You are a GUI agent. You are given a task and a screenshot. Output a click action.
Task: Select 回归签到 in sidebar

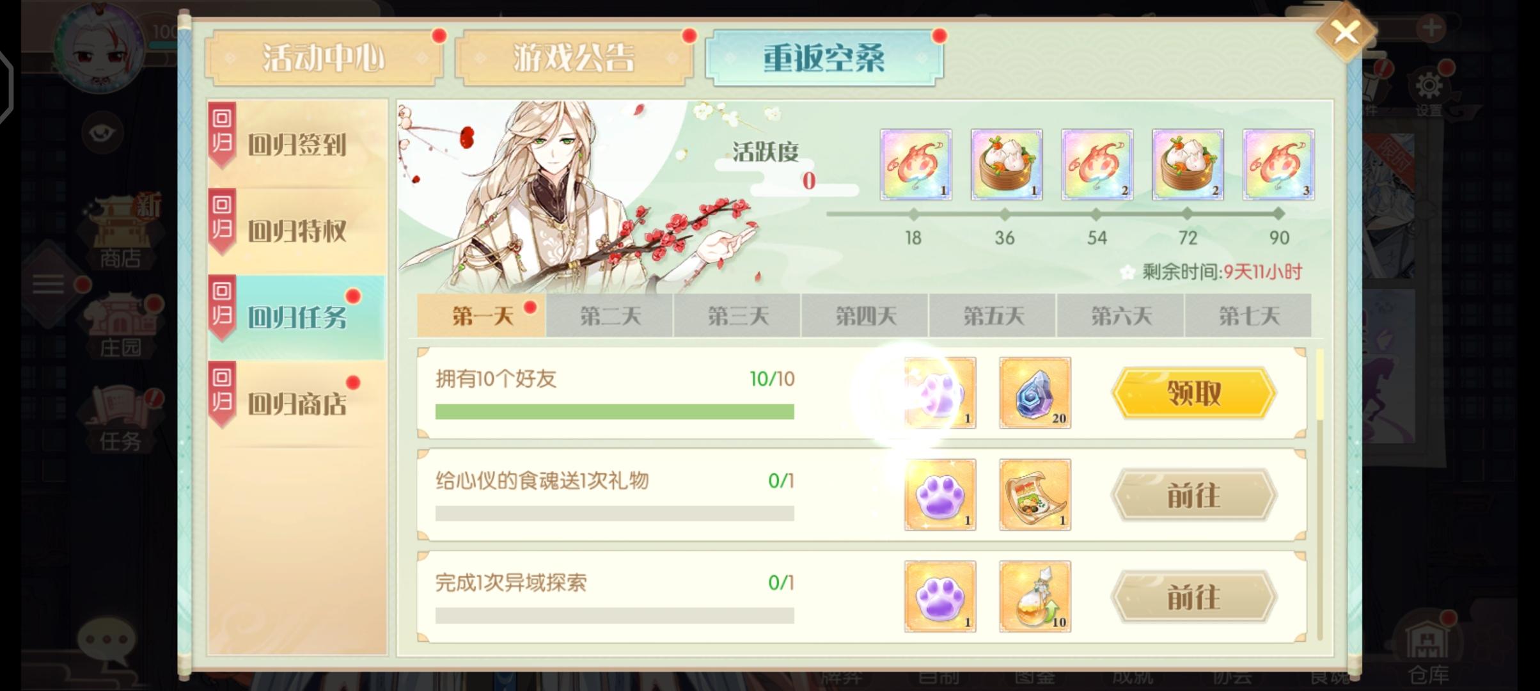click(297, 145)
